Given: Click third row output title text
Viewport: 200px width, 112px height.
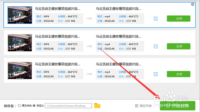Looking at the screenshot, I should (119, 64).
